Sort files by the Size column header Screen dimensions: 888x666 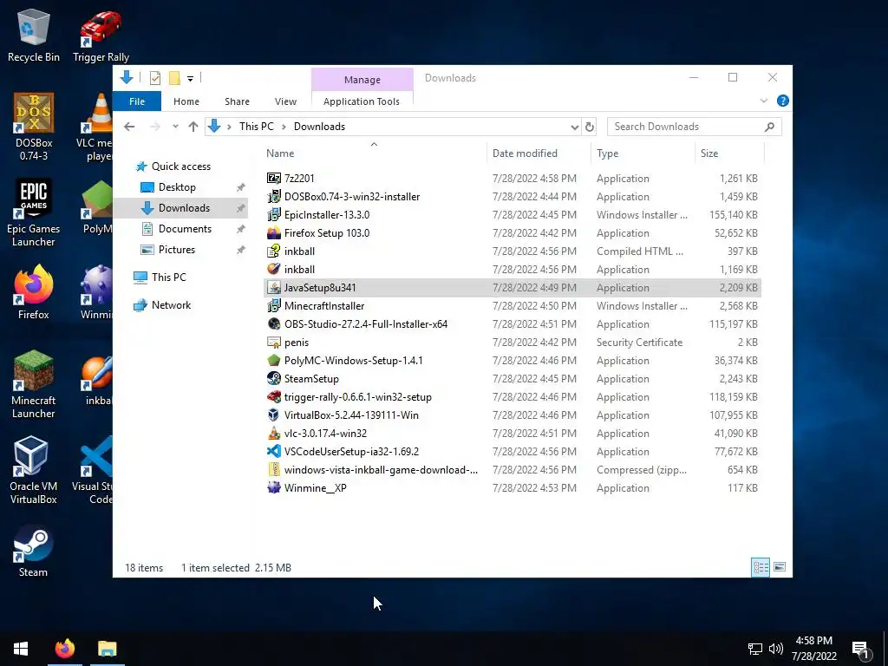click(x=729, y=153)
